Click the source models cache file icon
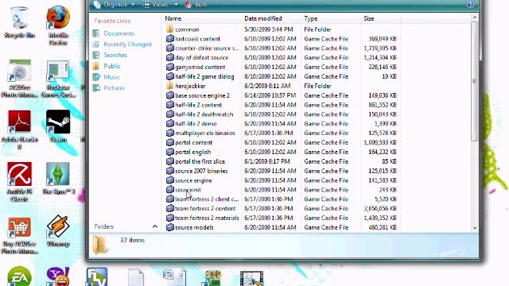This screenshot has width=509, height=286. point(169,227)
